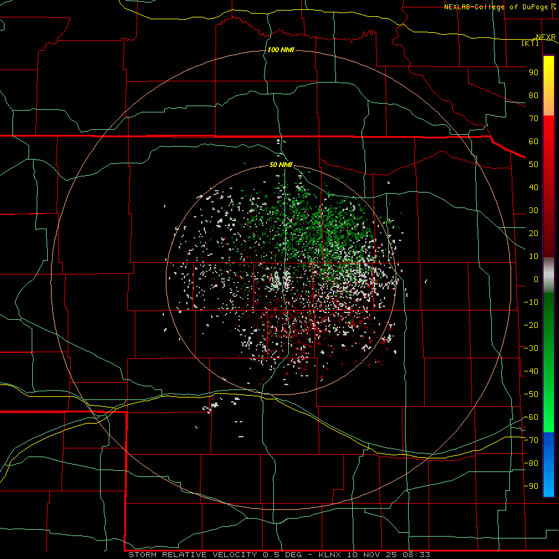Click the positive 10 scale value
This screenshot has width=559, height=559.
tap(534, 257)
